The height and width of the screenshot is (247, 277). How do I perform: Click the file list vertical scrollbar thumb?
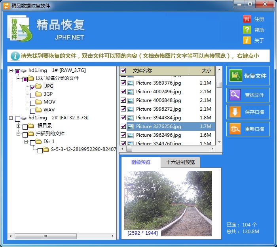click(219, 85)
